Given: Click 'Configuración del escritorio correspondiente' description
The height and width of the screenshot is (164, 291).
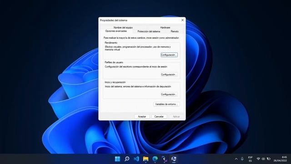Looking at the screenshot, I should (136, 67).
